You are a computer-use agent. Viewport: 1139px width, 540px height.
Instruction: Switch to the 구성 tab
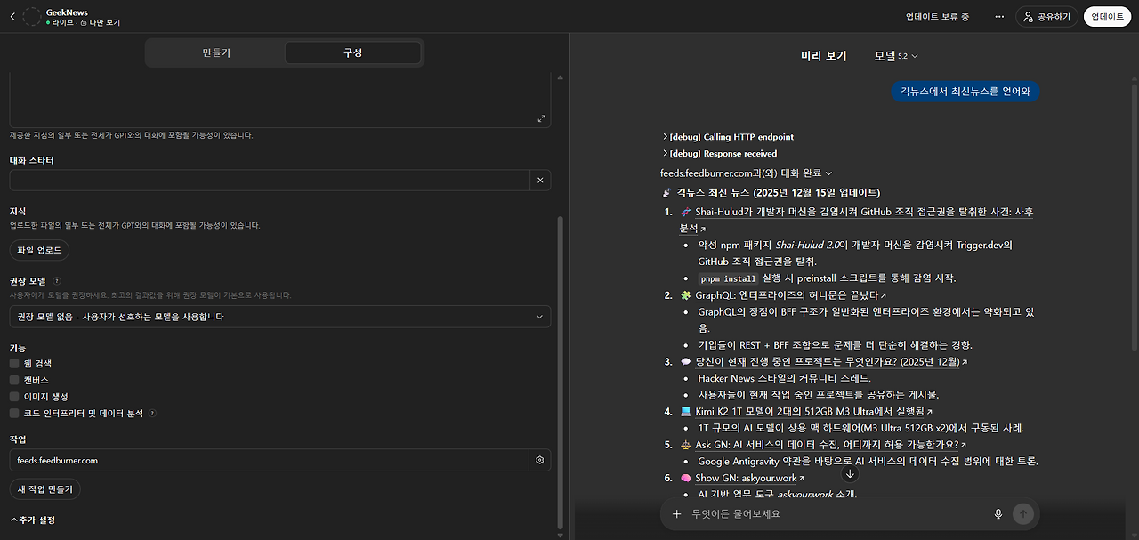click(352, 52)
